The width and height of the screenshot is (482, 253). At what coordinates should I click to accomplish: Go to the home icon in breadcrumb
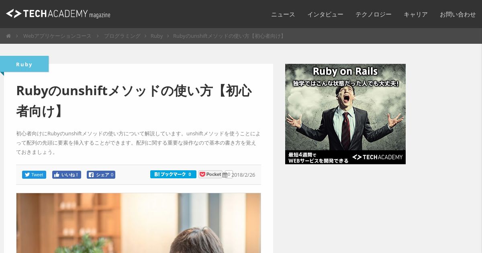8,36
